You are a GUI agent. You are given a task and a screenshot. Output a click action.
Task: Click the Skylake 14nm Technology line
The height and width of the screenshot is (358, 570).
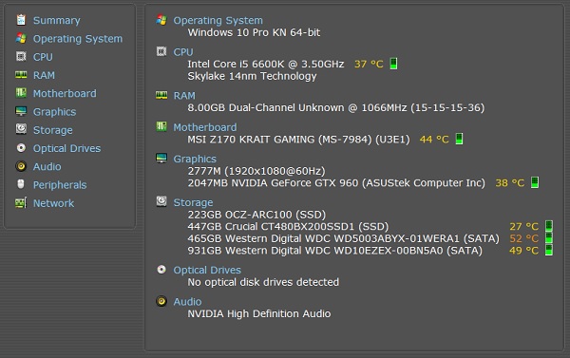tap(252, 76)
